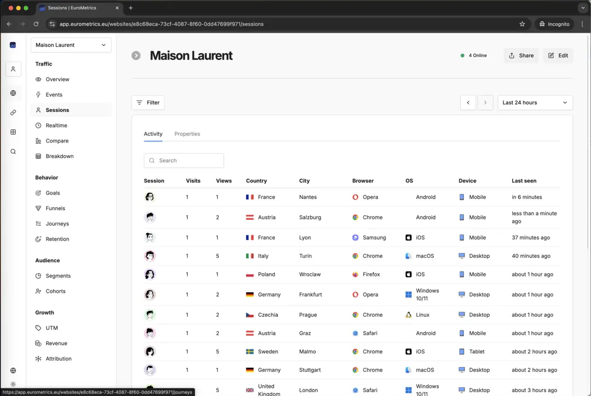Open the grid boards icon in left rail
This screenshot has height=396, width=591.
[13, 132]
